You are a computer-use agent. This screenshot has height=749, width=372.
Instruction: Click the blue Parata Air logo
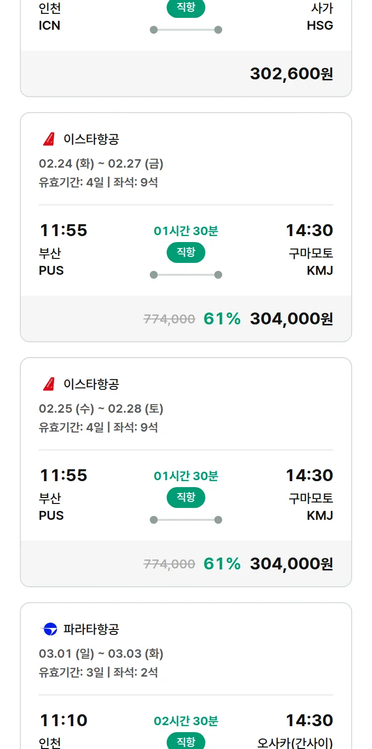click(x=49, y=629)
